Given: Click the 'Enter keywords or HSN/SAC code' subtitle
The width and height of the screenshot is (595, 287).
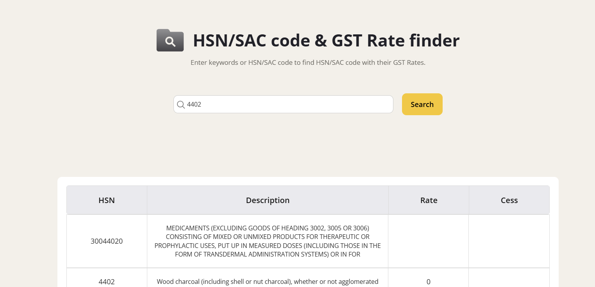Looking at the screenshot, I should pos(308,62).
